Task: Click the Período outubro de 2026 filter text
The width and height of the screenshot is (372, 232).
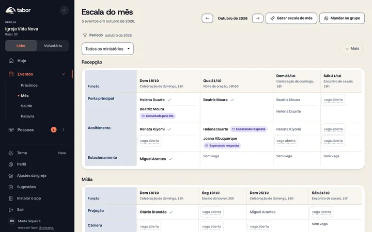Action: [111, 35]
